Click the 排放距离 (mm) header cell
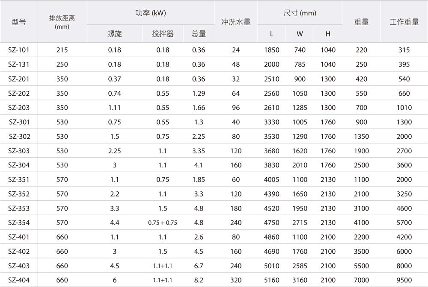This screenshot has width=428, height=287. click(x=62, y=22)
